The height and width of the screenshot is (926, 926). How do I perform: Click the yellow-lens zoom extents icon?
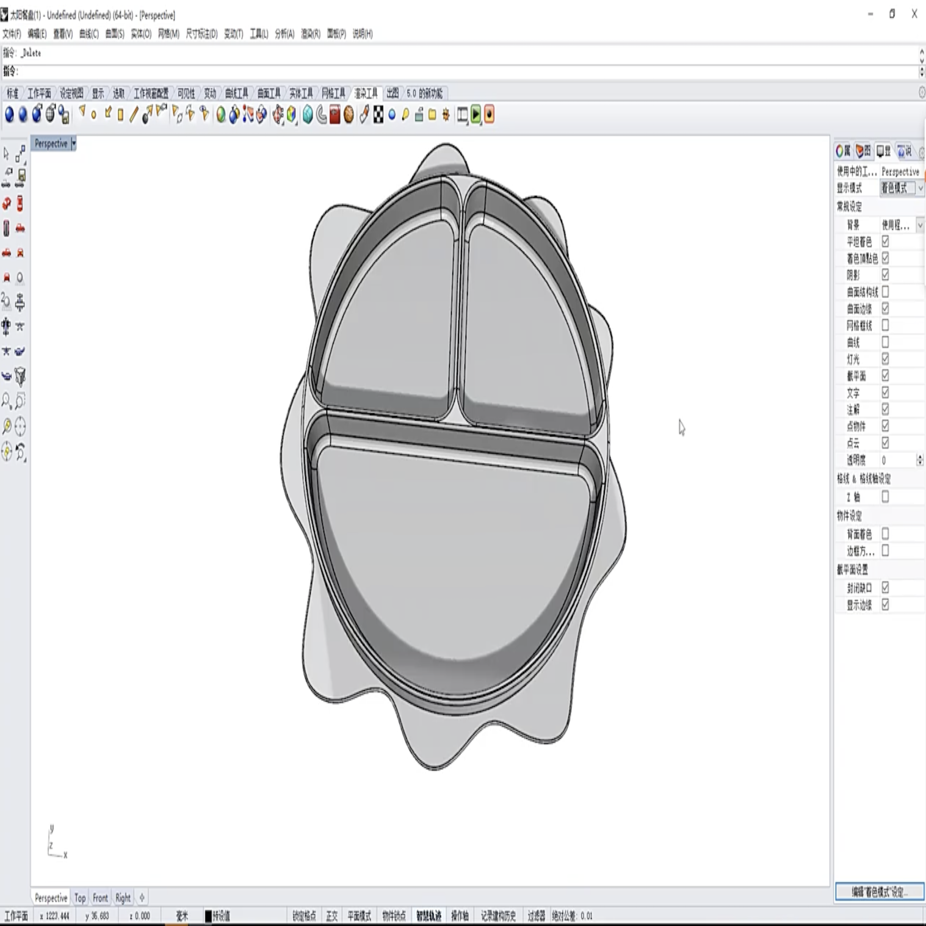(x=6, y=426)
